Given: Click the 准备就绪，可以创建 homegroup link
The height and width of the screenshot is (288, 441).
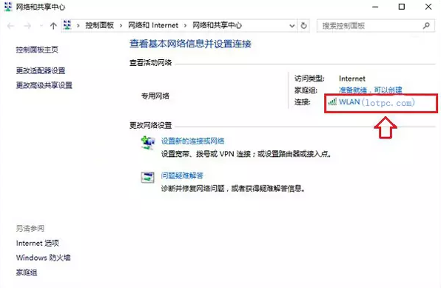Looking at the screenshot, I should coord(371,90).
